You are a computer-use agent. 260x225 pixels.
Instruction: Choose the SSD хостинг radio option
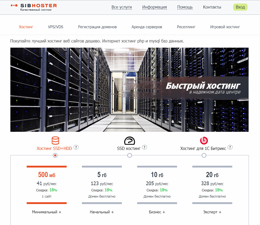coord(130,155)
